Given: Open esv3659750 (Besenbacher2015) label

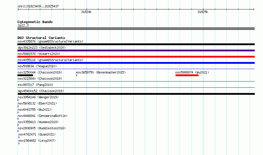Looking at the screenshot, I should click(101, 72).
